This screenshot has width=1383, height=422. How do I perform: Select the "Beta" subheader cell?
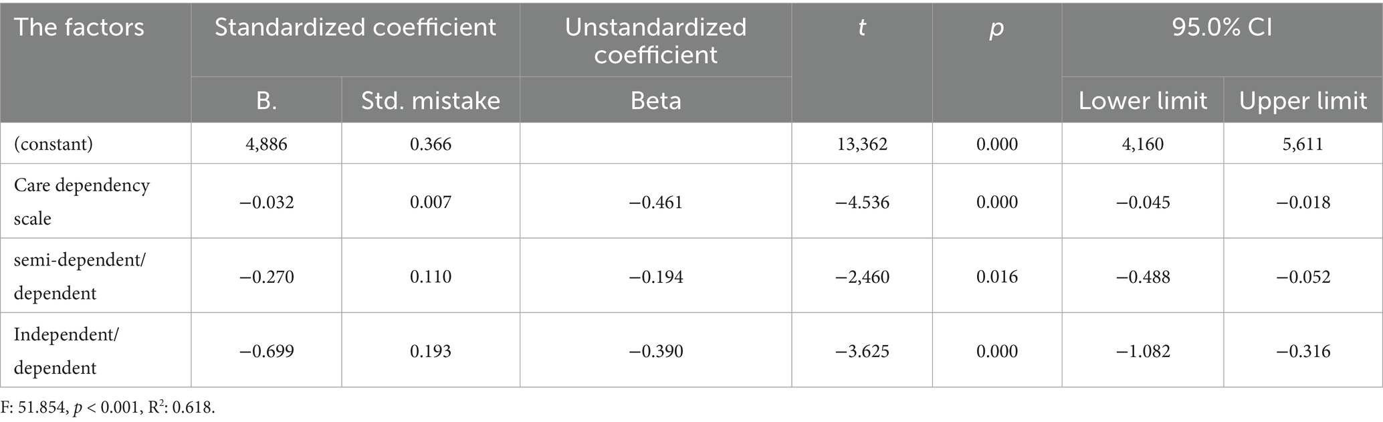[x=655, y=100]
